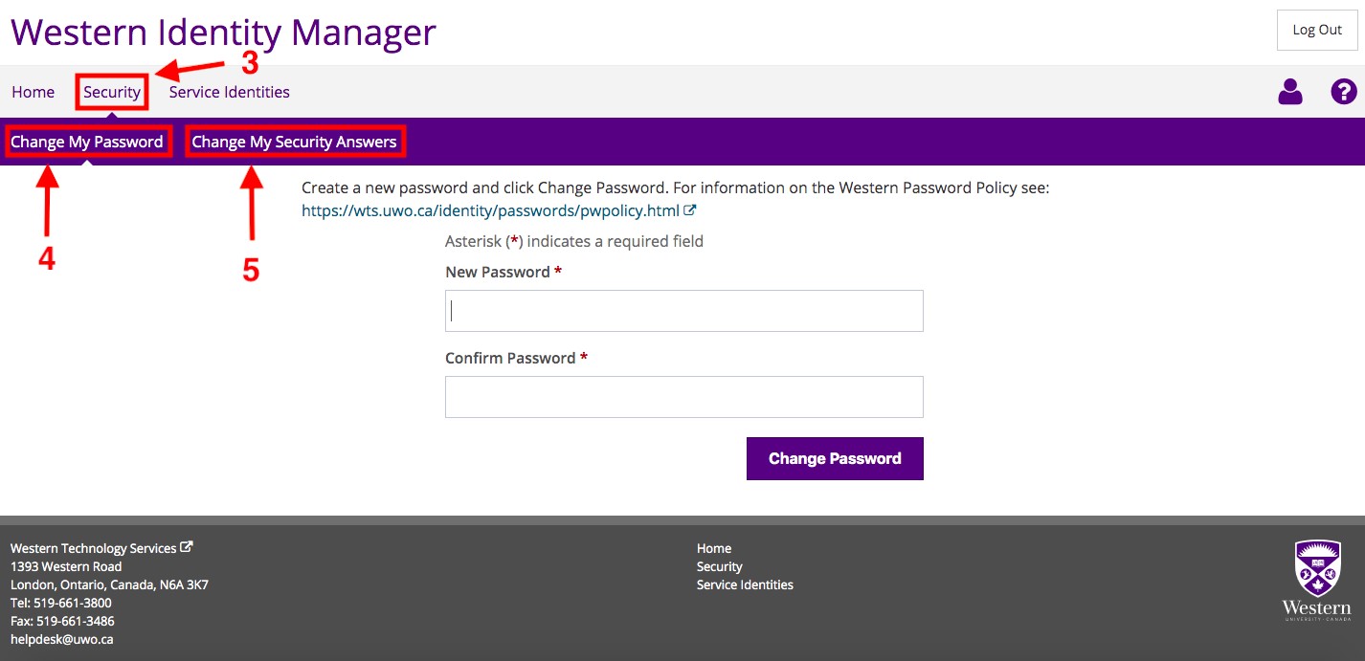Click external link icon beside Western Technology Services
Viewport: 1365px width, 661px height.
click(187, 547)
